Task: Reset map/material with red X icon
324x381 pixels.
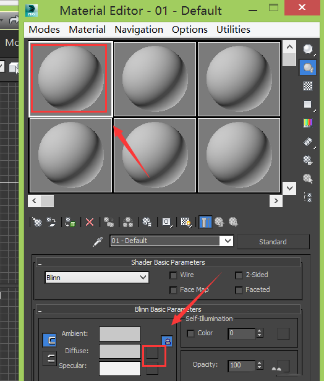Action: click(x=90, y=222)
